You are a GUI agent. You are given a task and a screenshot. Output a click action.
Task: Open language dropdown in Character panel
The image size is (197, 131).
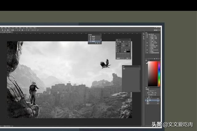click(x=120, y=58)
